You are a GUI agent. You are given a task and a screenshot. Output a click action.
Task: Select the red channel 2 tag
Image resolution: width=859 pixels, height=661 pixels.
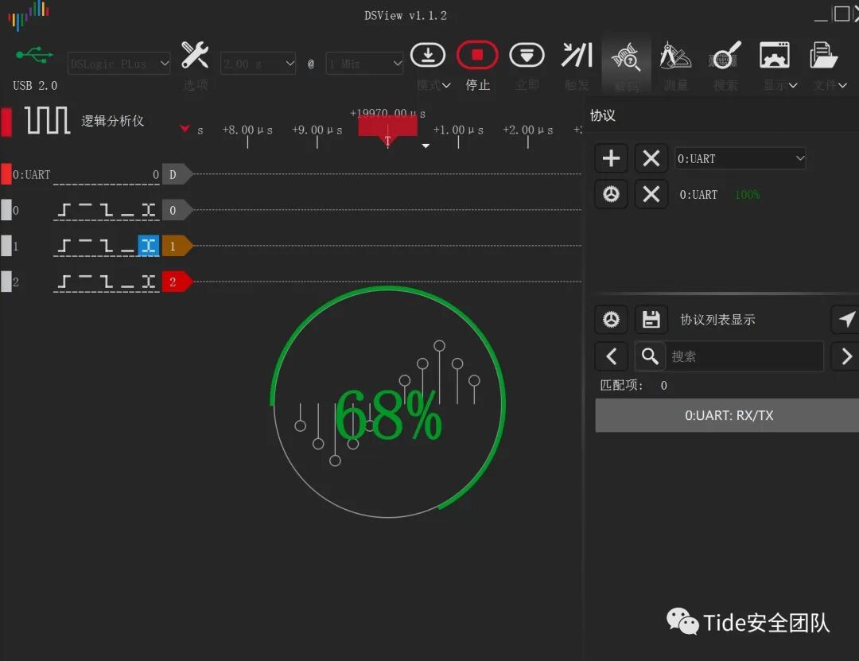tap(177, 282)
